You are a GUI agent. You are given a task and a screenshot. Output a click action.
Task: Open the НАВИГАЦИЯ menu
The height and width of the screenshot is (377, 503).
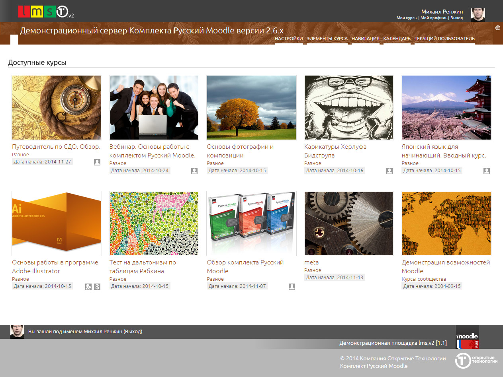tap(366, 39)
